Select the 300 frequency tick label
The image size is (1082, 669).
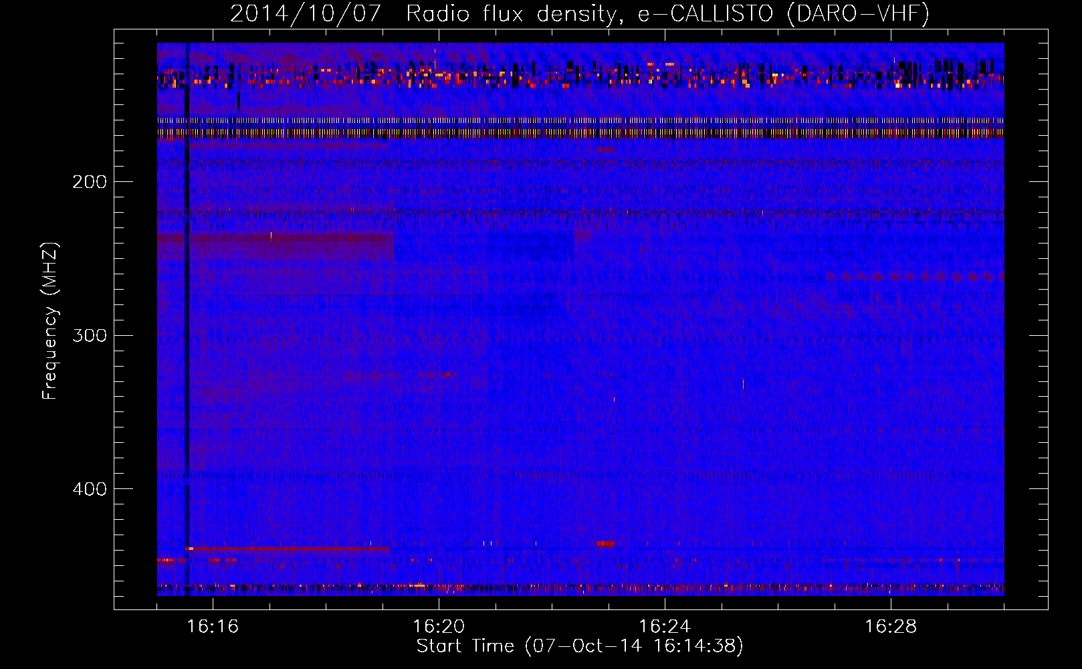pyautogui.click(x=90, y=335)
